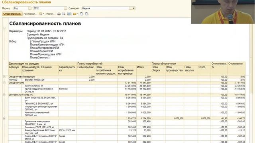Click the large Сбалансированность планов report heading
This screenshot has width=255, height=143.
coord(45,23)
